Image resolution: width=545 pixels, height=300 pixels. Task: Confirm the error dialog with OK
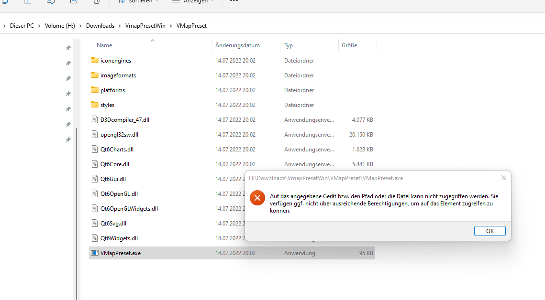tap(490, 231)
